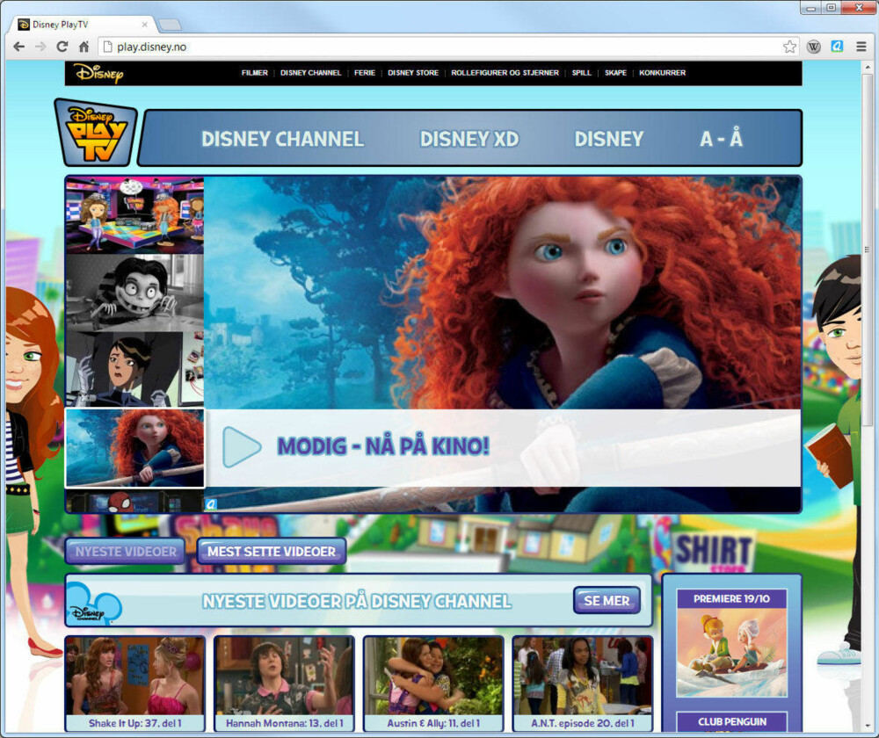This screenshot has width=879, height=738.
Task: Open the Wikipedia extension icon
Action: tap(814, 47)
